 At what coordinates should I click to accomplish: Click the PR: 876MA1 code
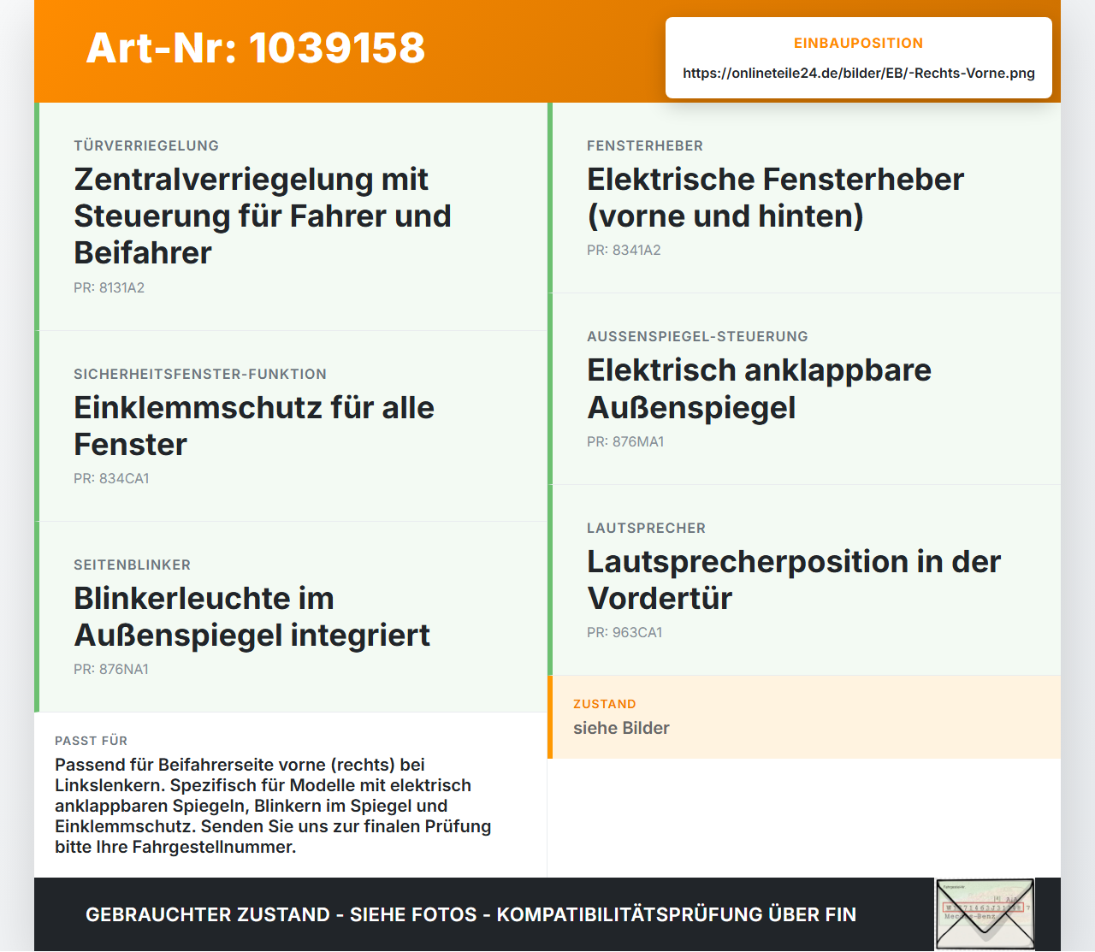point(625,441)
